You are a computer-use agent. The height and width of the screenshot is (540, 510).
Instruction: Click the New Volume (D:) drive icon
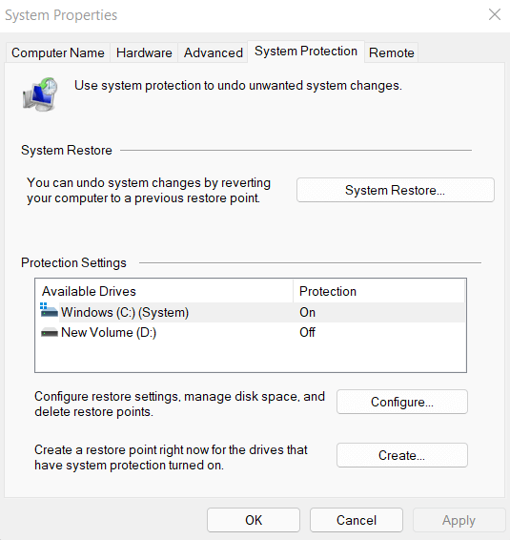pos(50,333)
